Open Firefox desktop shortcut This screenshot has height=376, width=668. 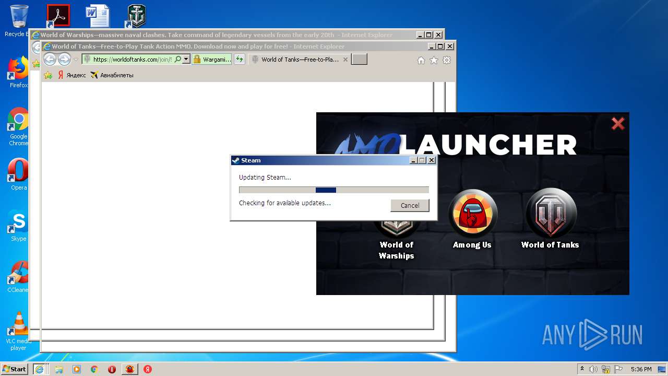coord(19,73)
